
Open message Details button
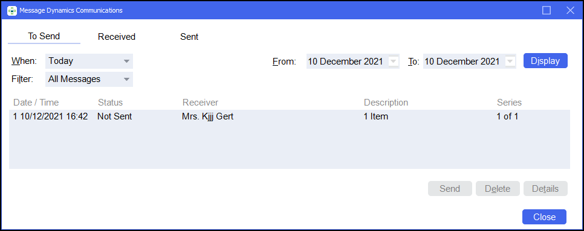pyautogui.click(x=545, y=189)
